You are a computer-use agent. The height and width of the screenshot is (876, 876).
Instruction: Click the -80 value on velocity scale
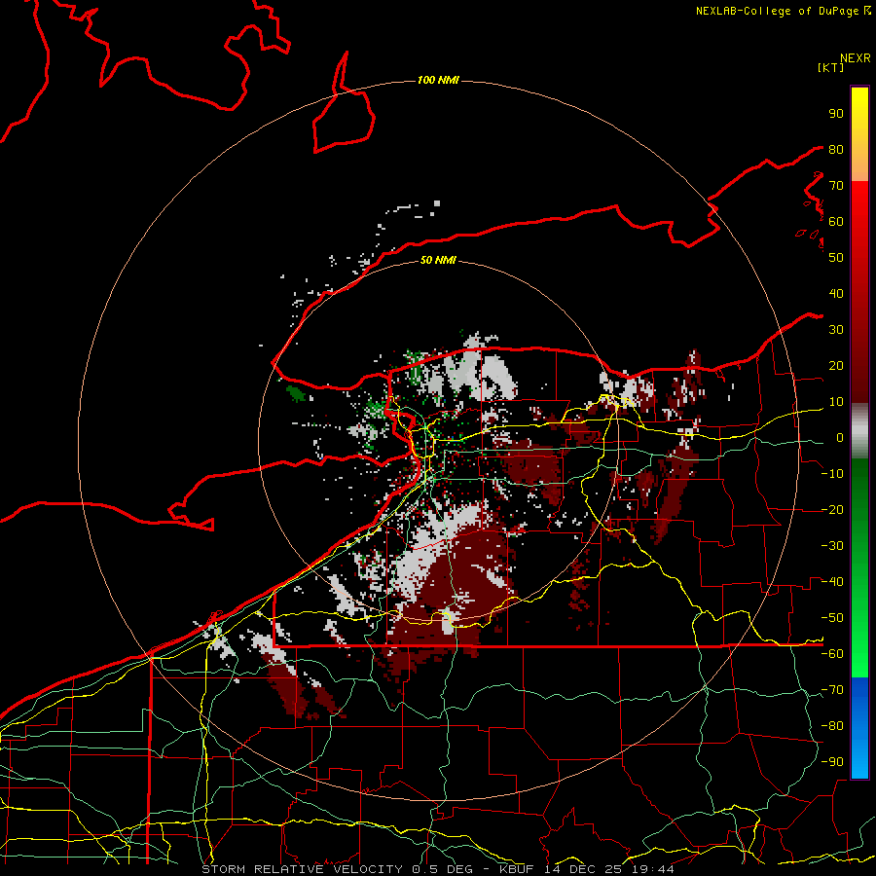pos(832,726)
